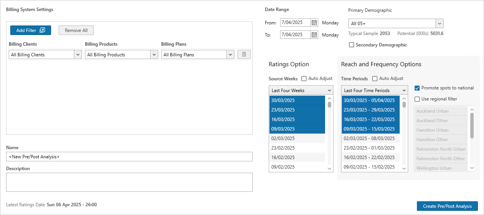Select time period 23/02/2025 - 01/03/2025

tap(371, 148)
